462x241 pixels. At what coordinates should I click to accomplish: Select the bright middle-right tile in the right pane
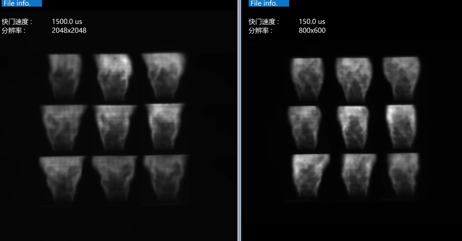point(401,126)
